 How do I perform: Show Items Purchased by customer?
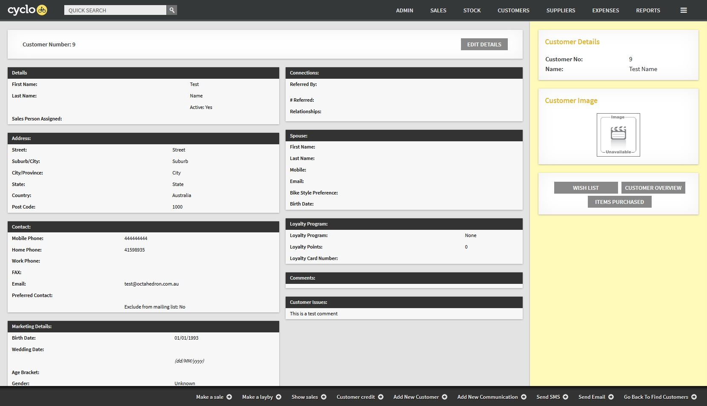[x=619, y=202]
